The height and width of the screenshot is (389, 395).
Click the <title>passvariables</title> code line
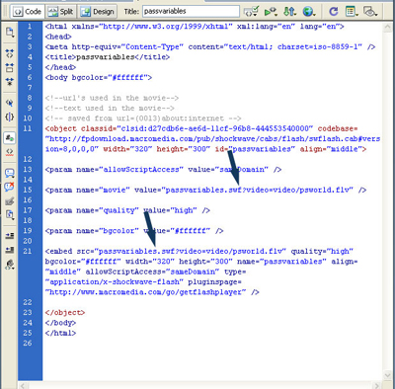pyautogui.click(x=108, y=57)
